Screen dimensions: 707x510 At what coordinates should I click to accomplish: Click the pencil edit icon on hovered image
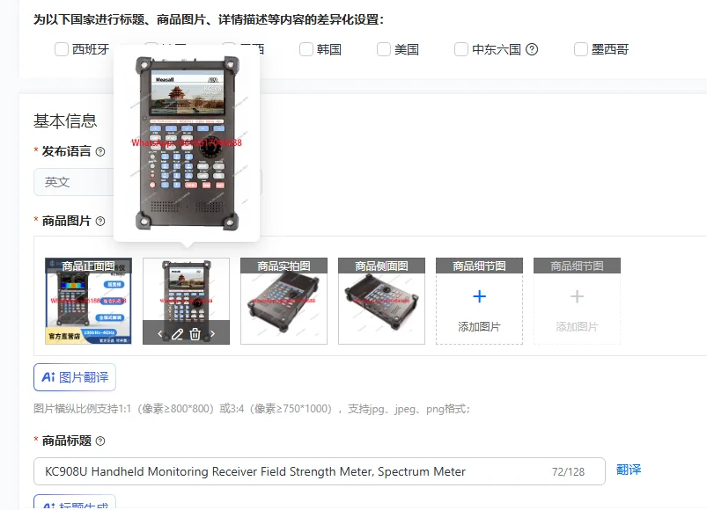pos(177,334)
